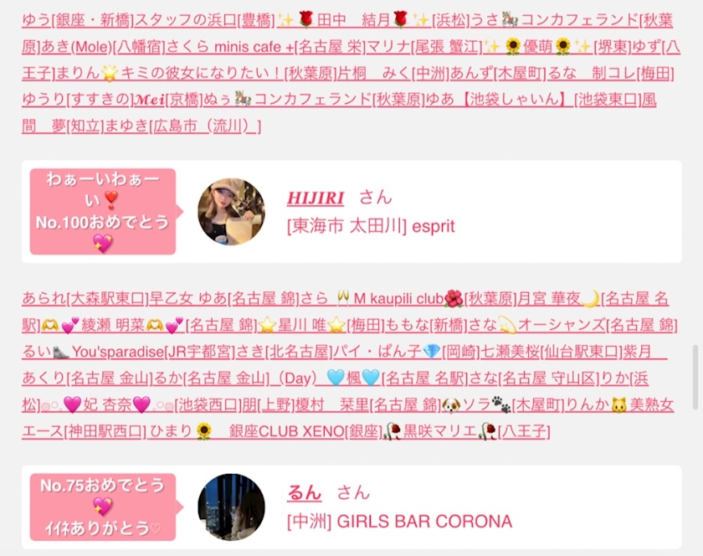
Task: Click the blue-heart 楓 link
Action: point(353,378)
